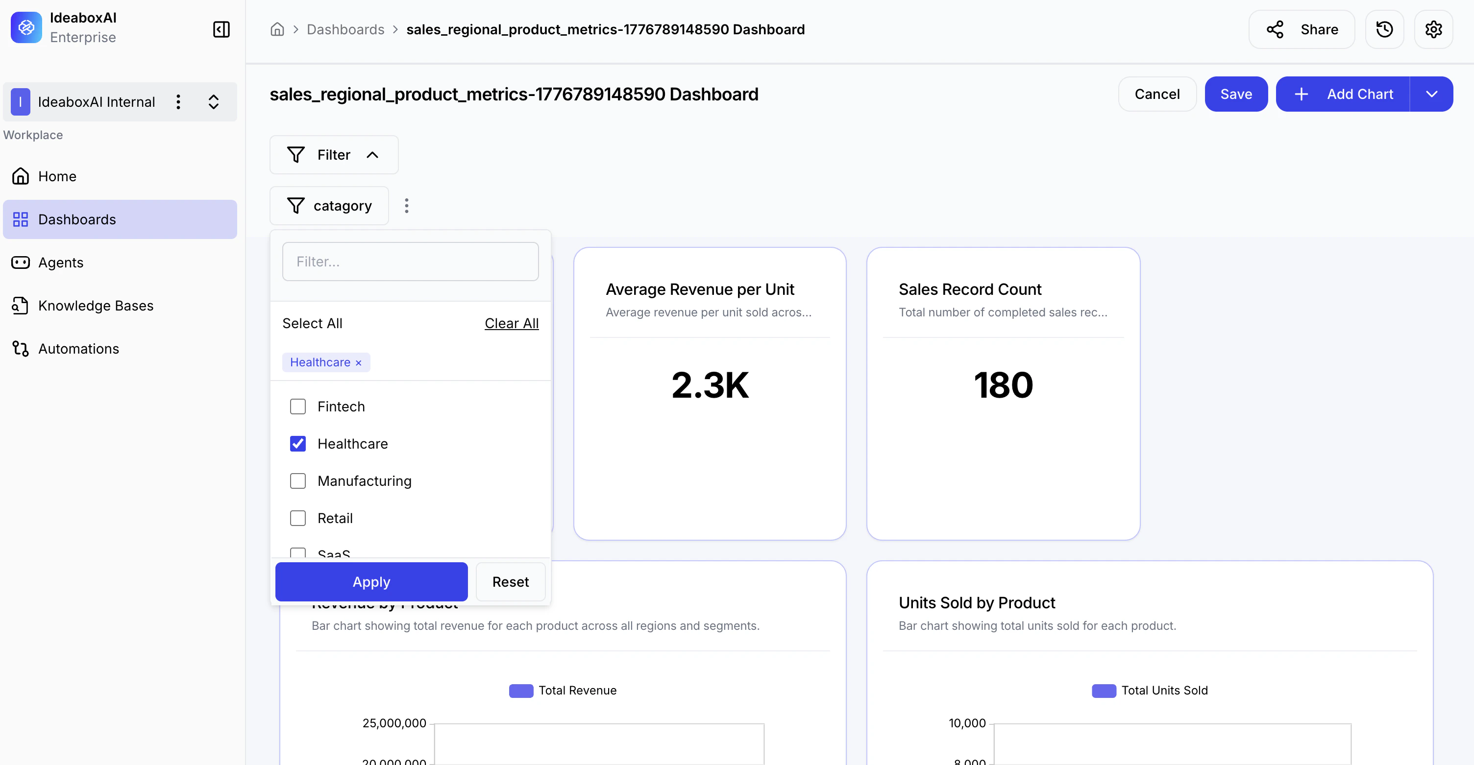Open Agents in the sidebar

click(x=120, y=263)
